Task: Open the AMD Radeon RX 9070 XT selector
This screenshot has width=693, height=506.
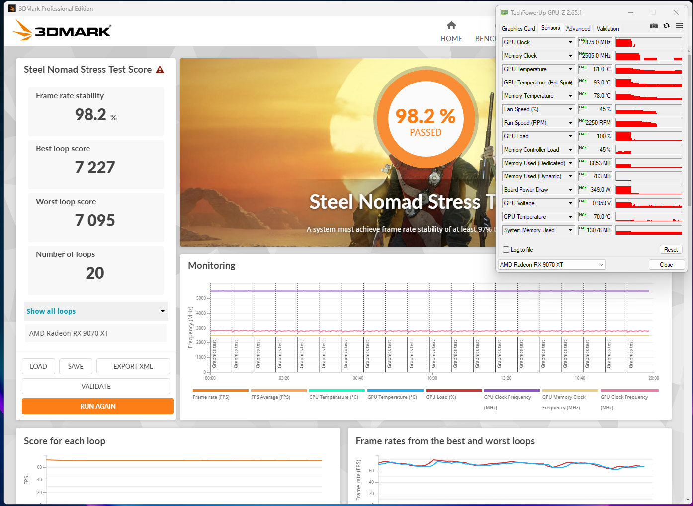Action: 552,265
